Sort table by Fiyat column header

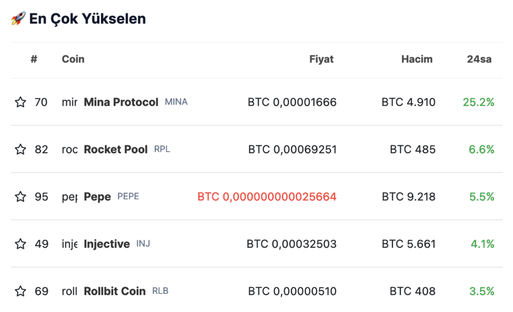[x=321, y=59]
